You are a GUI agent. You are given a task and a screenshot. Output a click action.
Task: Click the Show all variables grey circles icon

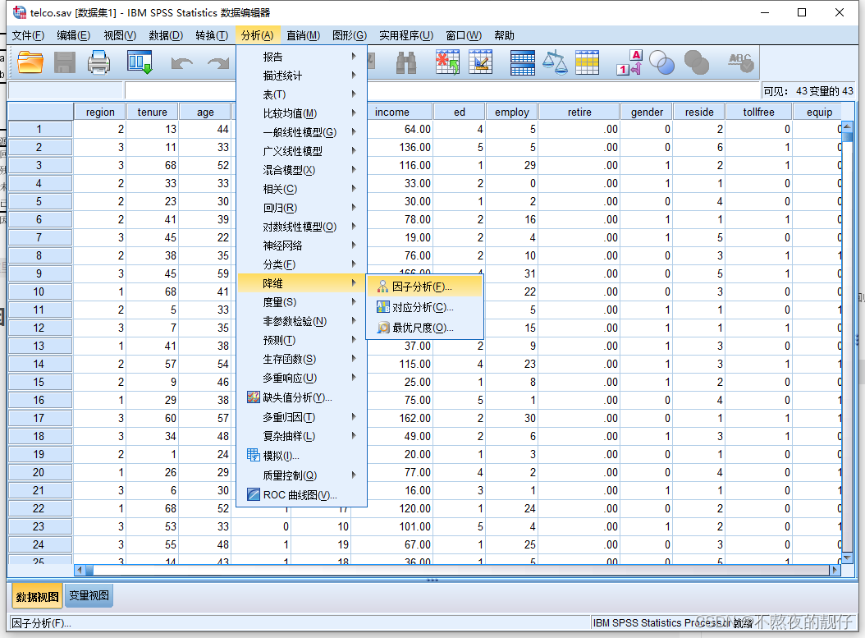[696, 62]
